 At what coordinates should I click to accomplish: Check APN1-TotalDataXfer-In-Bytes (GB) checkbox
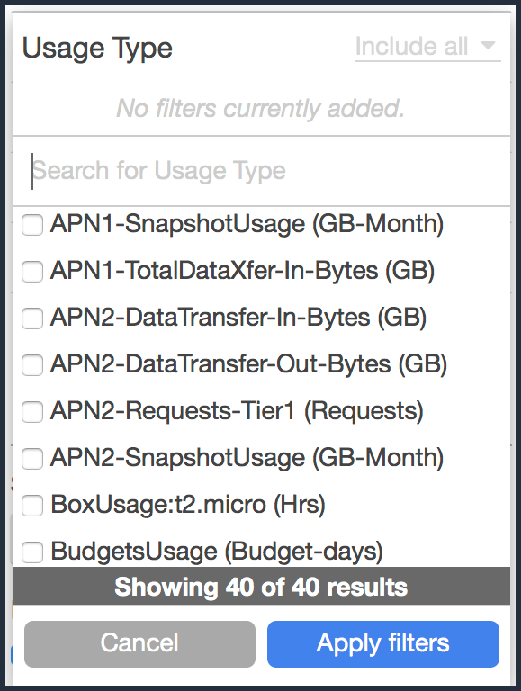32,272
